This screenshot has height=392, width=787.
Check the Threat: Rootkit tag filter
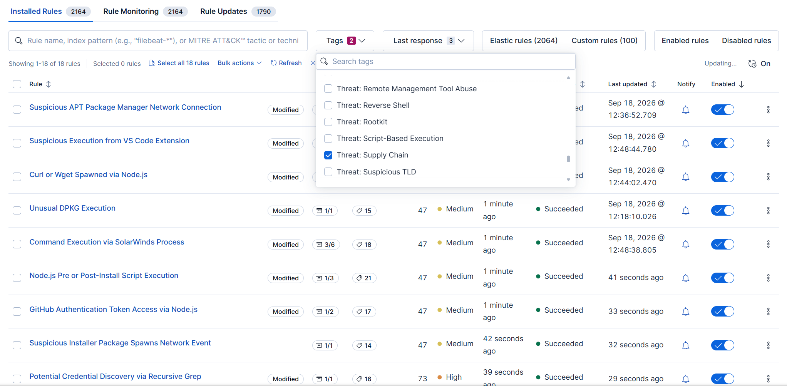tap(328, 122)
